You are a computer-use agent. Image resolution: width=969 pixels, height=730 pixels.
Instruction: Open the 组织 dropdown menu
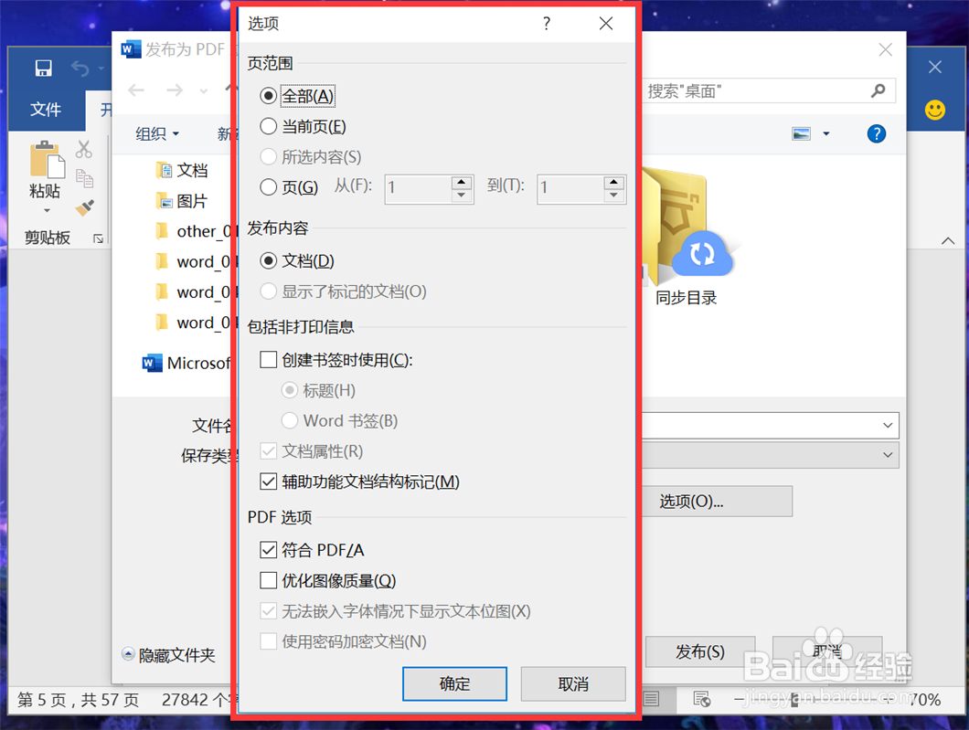155,133
